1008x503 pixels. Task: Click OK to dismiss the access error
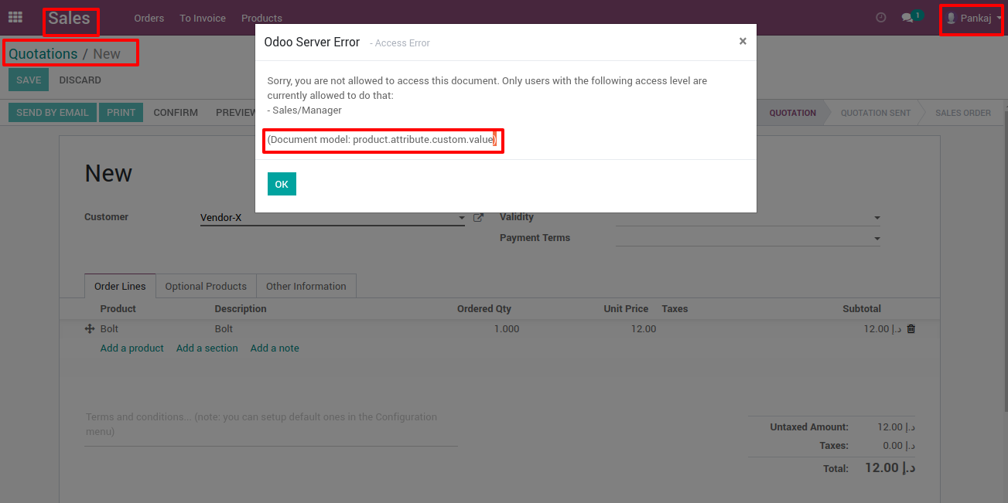[282, 184]
